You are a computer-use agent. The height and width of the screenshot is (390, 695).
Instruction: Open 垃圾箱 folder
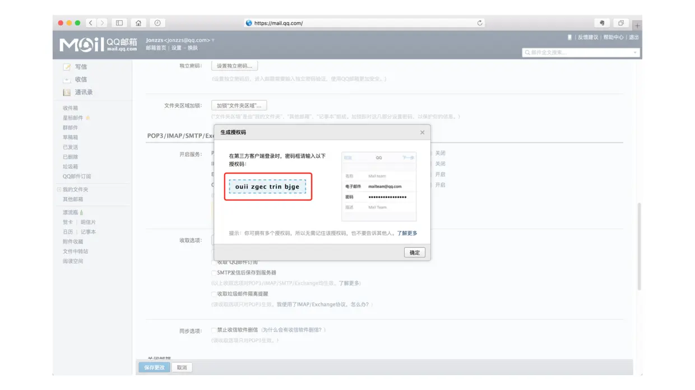pyautogui.click(x=71, y=167)
